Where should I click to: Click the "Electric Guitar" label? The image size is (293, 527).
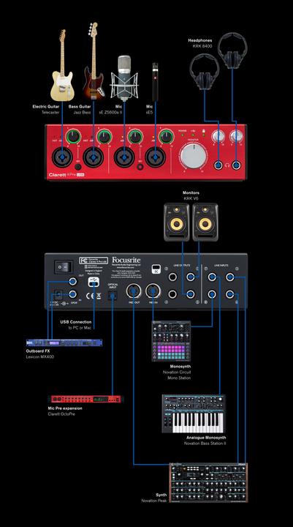tap(46, 107)
